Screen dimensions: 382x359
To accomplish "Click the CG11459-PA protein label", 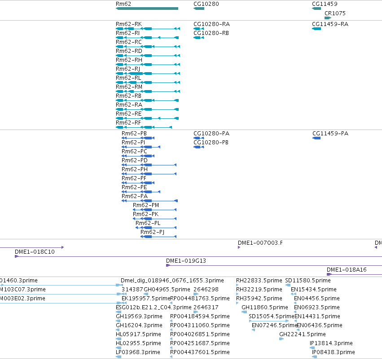I will 330,133.
